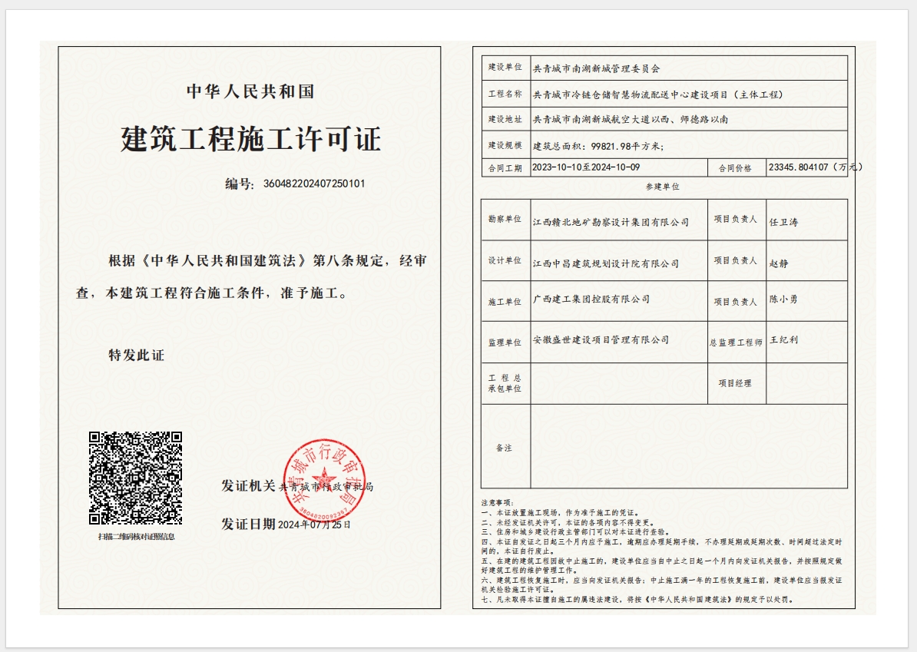Click the 建筑总面积 99821.98平方米 text
The height and width of the screenshot is (652, 917).
[598, 145]
